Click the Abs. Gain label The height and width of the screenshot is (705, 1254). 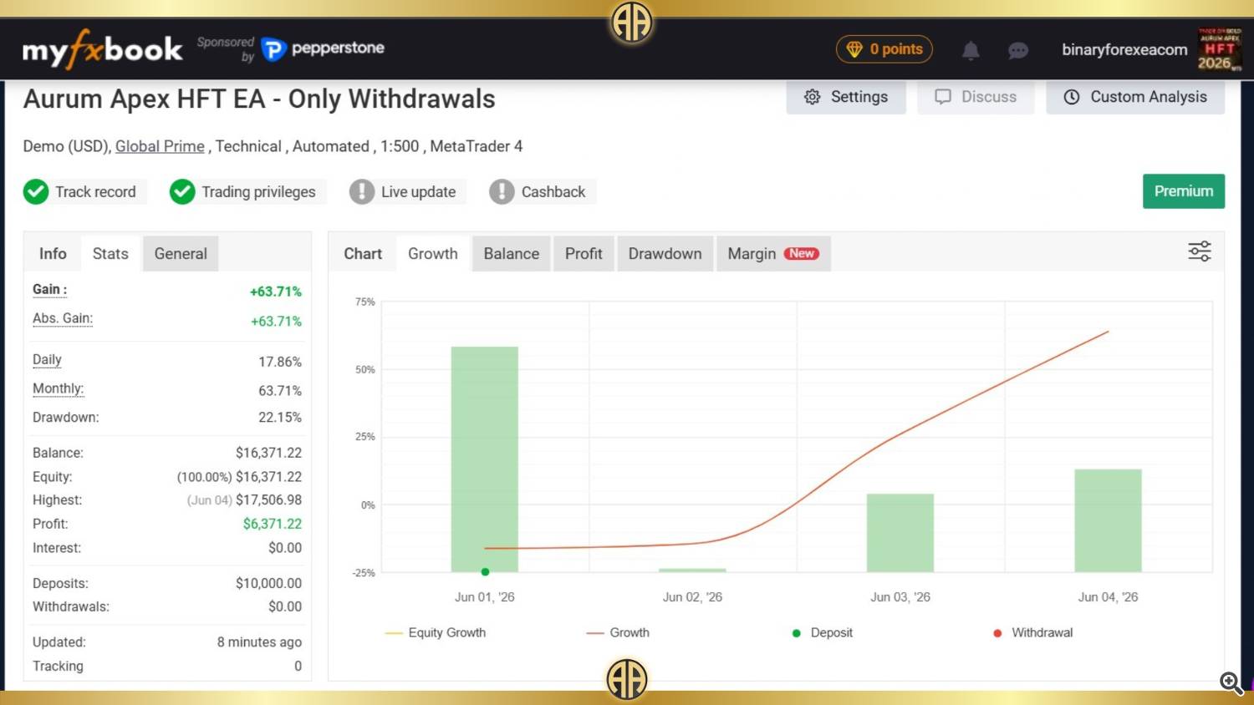click(63, 318)
